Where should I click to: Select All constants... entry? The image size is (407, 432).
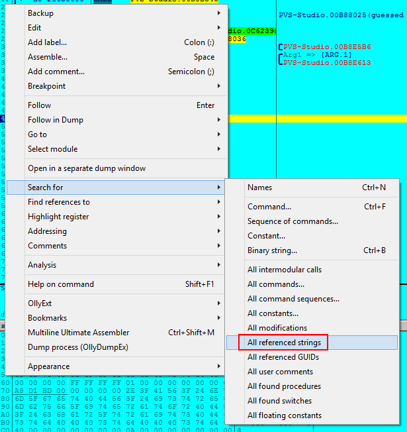point(312,313)
